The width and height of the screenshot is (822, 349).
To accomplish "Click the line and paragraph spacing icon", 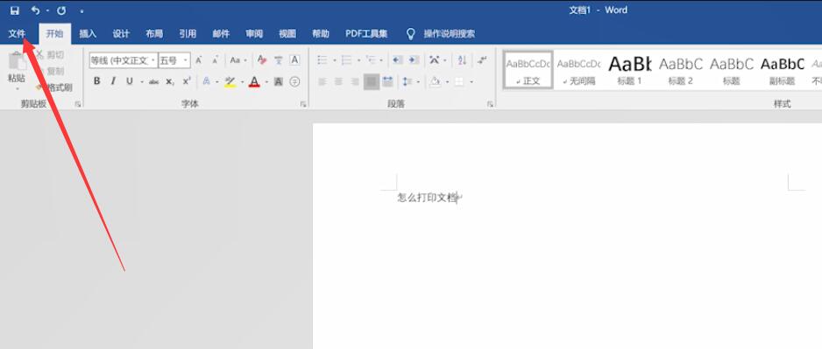I will [407, 81].
